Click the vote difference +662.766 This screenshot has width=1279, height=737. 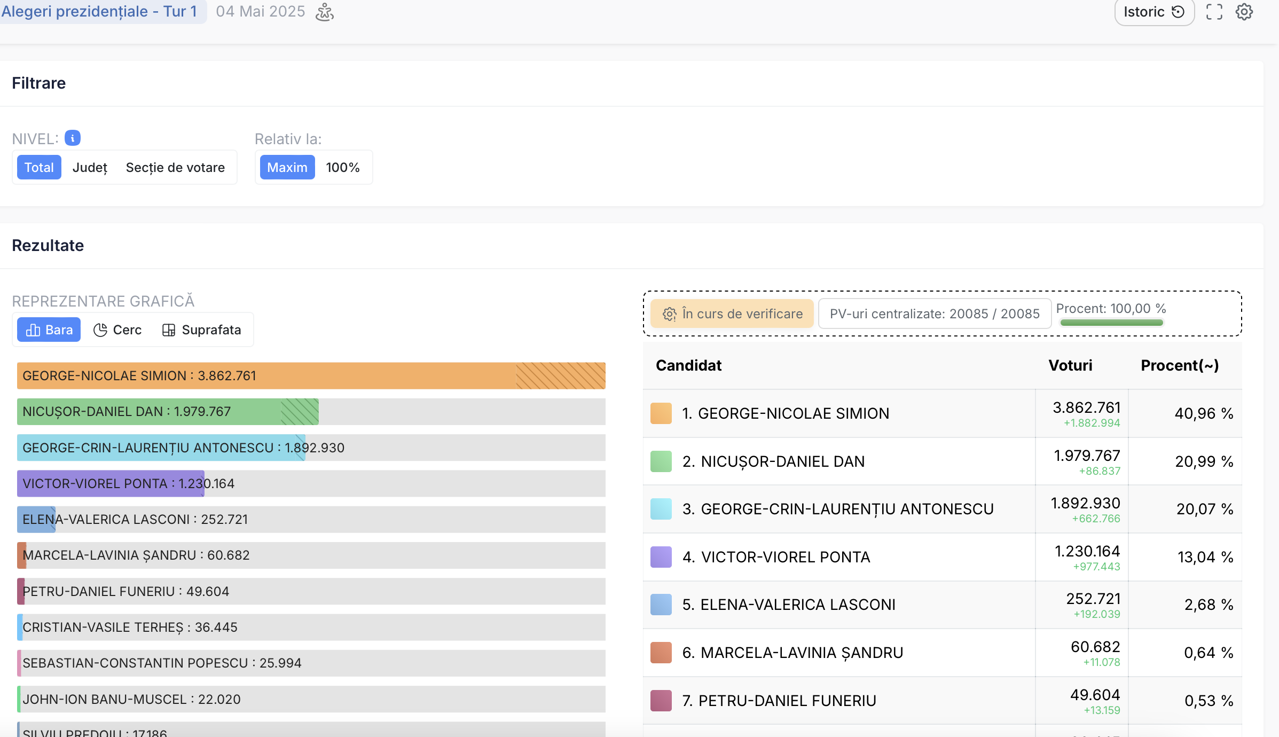click(x=1096, y=519)
